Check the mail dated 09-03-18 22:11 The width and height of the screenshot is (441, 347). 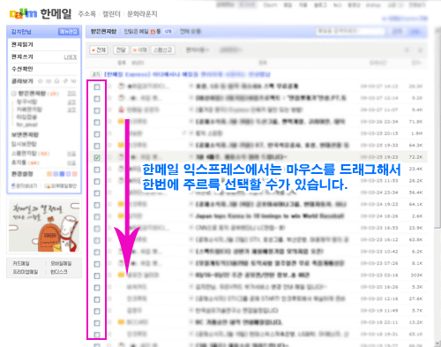97,323
